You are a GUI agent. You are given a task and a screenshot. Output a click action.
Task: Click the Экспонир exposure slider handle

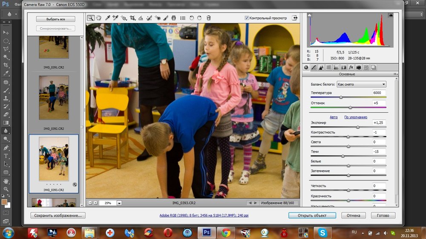[357, 127]
